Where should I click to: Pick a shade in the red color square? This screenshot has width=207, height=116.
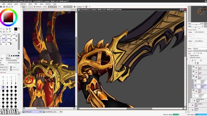click(x=8, y=17)
